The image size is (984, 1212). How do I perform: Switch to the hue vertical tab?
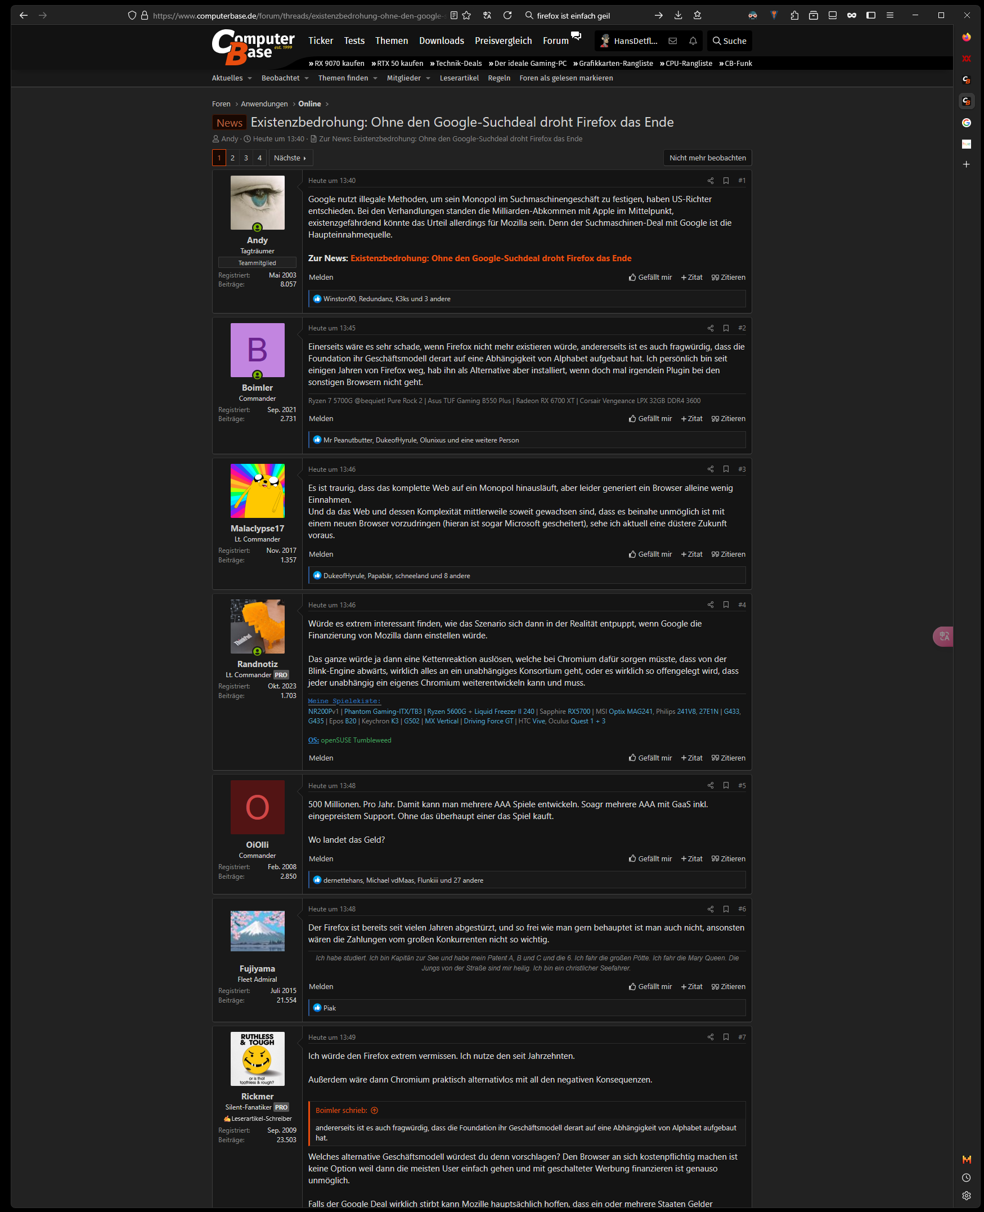[x=967, y=144]
